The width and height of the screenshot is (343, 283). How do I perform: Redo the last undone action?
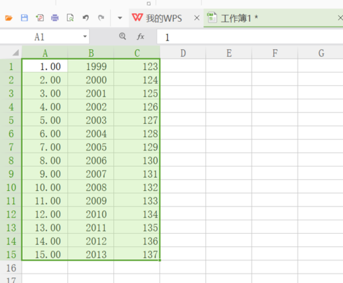(x=101, y=18)
